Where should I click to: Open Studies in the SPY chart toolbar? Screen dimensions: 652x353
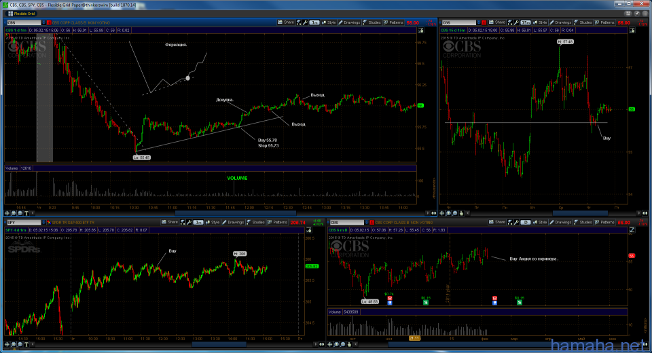coord(255,223)
